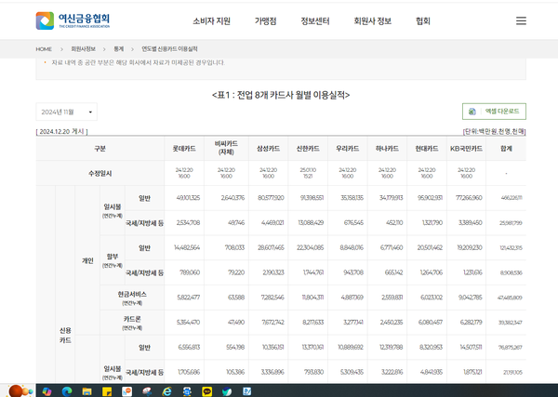This screenshot has height=397, width=558.
Task: Click the KB국민카드 column header
Action: pos(466,149)
